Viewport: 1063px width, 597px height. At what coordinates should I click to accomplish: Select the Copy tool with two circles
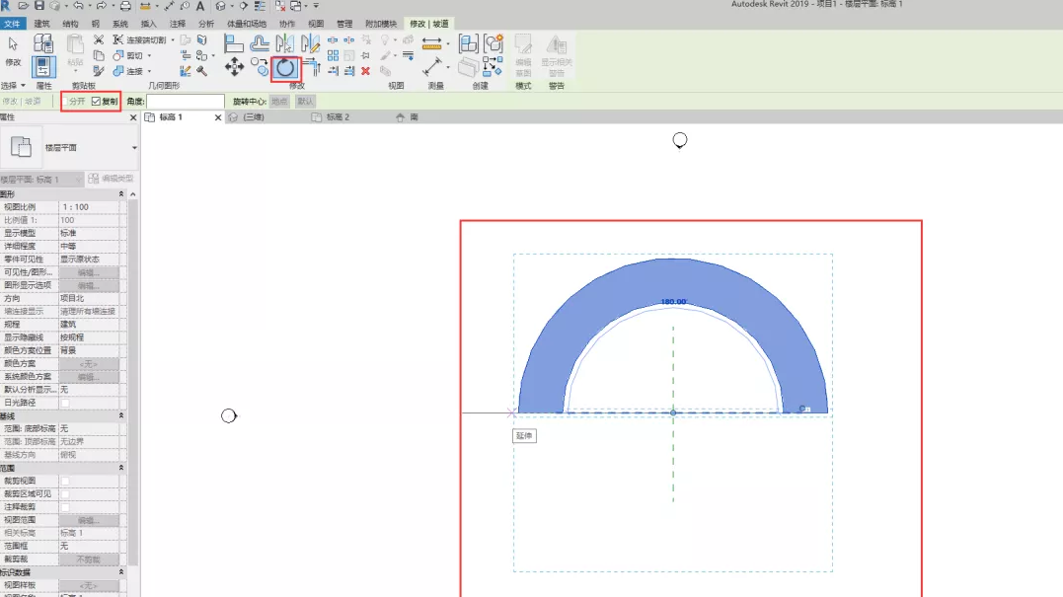tap(259, 66)
